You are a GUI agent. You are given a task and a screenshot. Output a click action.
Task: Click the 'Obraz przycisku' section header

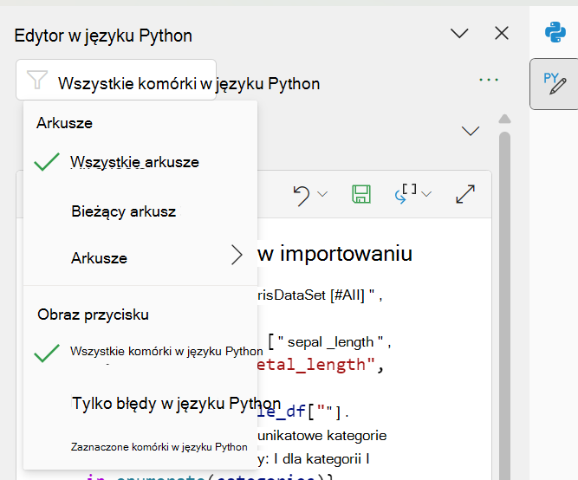click(x=93, y=315)
